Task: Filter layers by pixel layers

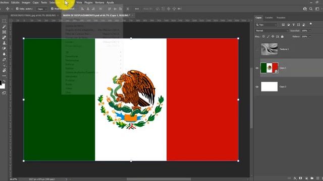Action: coord(283,25)
